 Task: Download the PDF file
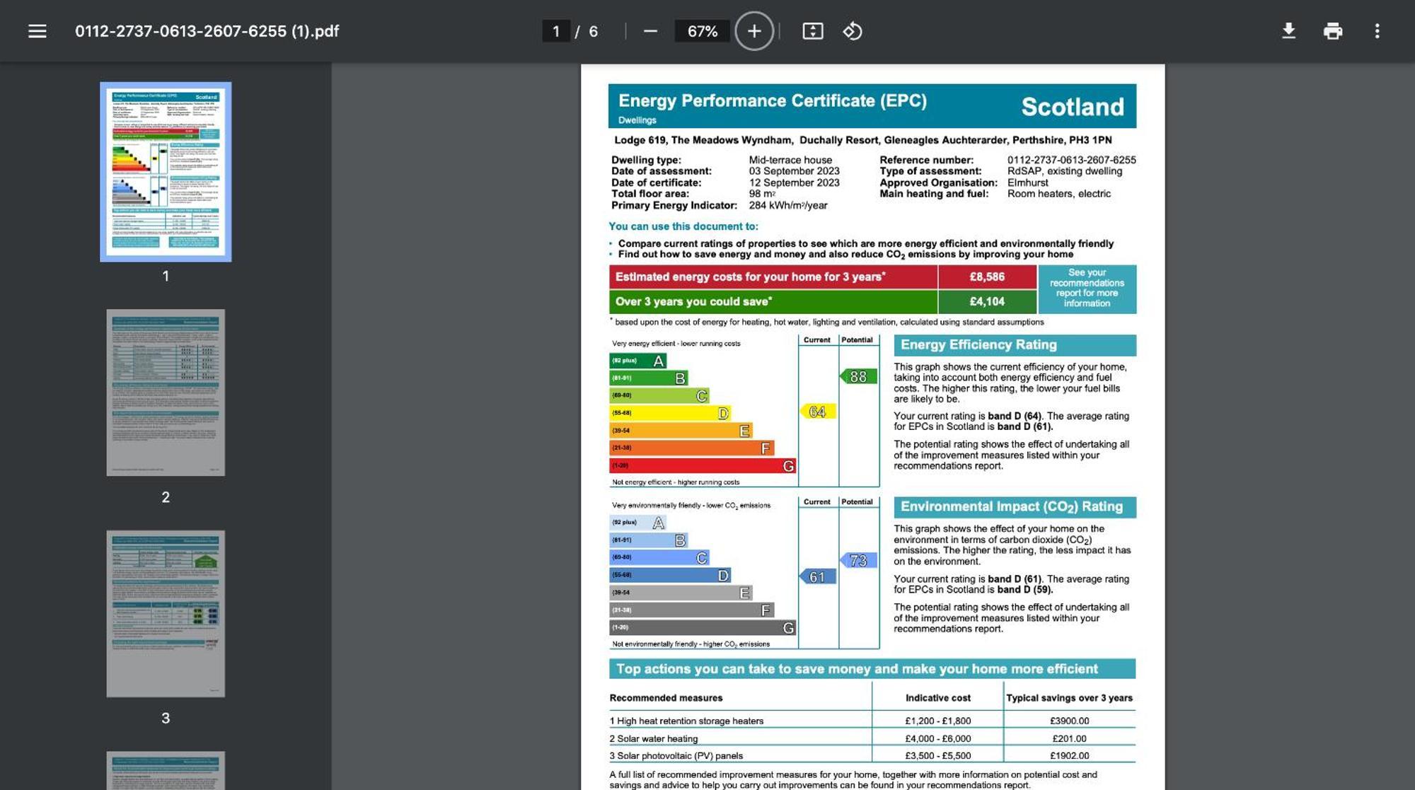click(1288, 31)
